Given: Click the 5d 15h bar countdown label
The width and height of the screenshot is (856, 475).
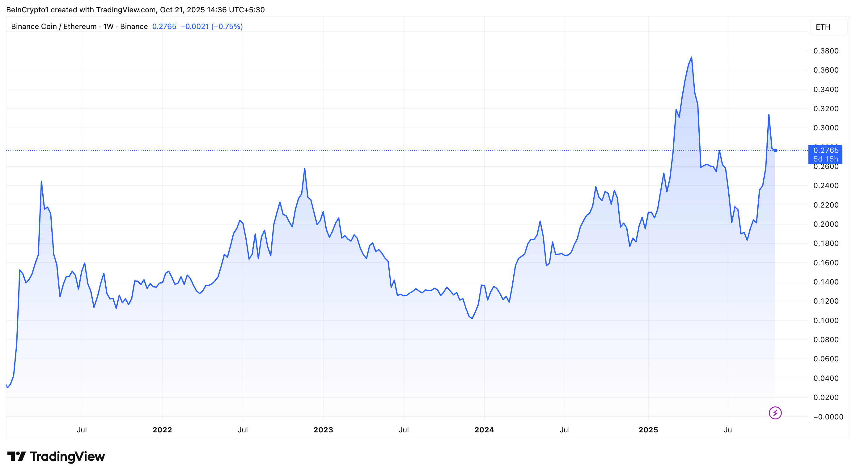Looking at the screenshot, I should (x=826, y=159).
